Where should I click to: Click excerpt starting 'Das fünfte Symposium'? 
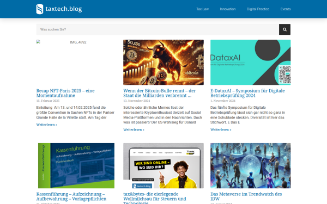point(248,115)
